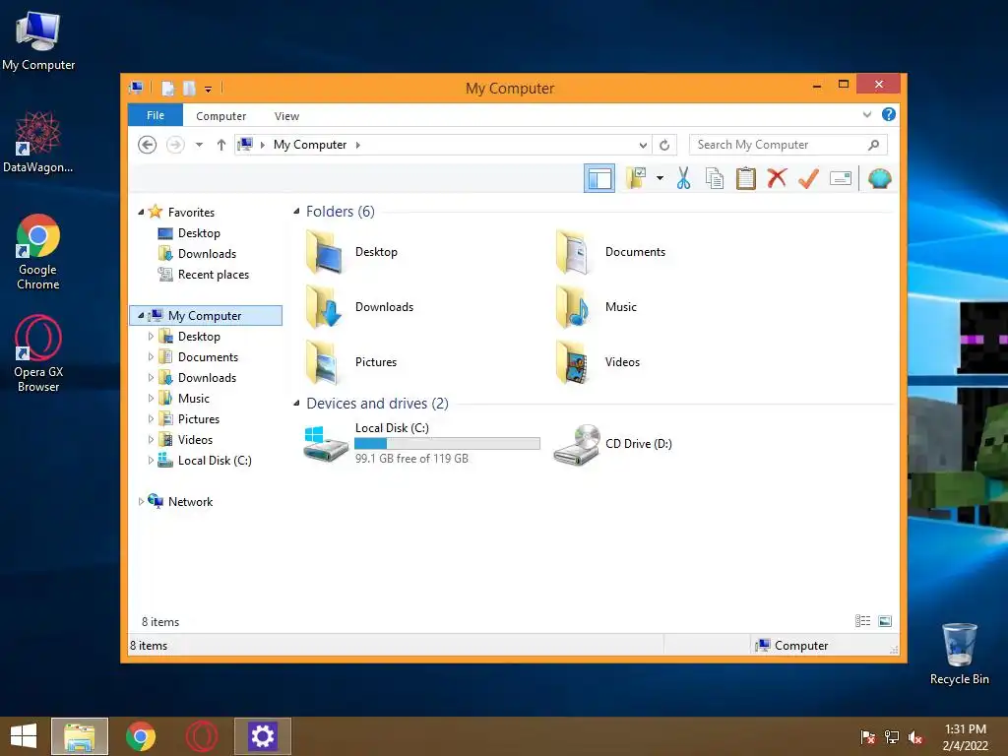Viewport: 1008px width, 756px height.
Task: Open the recent locations dropdown arrow
Action: point(199,145)
